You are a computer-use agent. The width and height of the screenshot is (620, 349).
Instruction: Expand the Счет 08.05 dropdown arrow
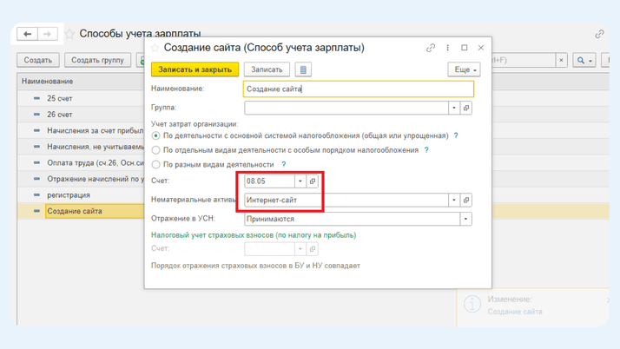[x=300, y=181]
